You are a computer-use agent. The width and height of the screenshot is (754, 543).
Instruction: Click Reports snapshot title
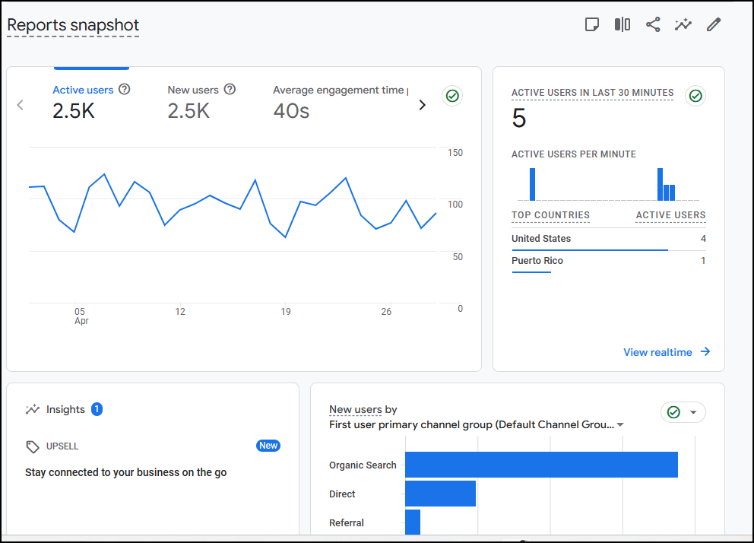click(73, 25)
